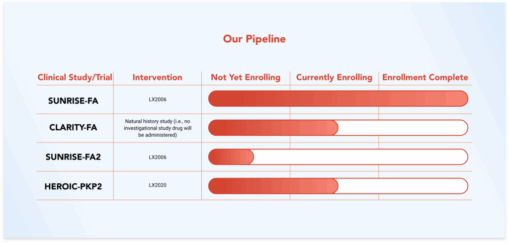This screenshot has height=243, width=509.
Task: Click the SUNRISE-FA2 study name
Action: 73,157
